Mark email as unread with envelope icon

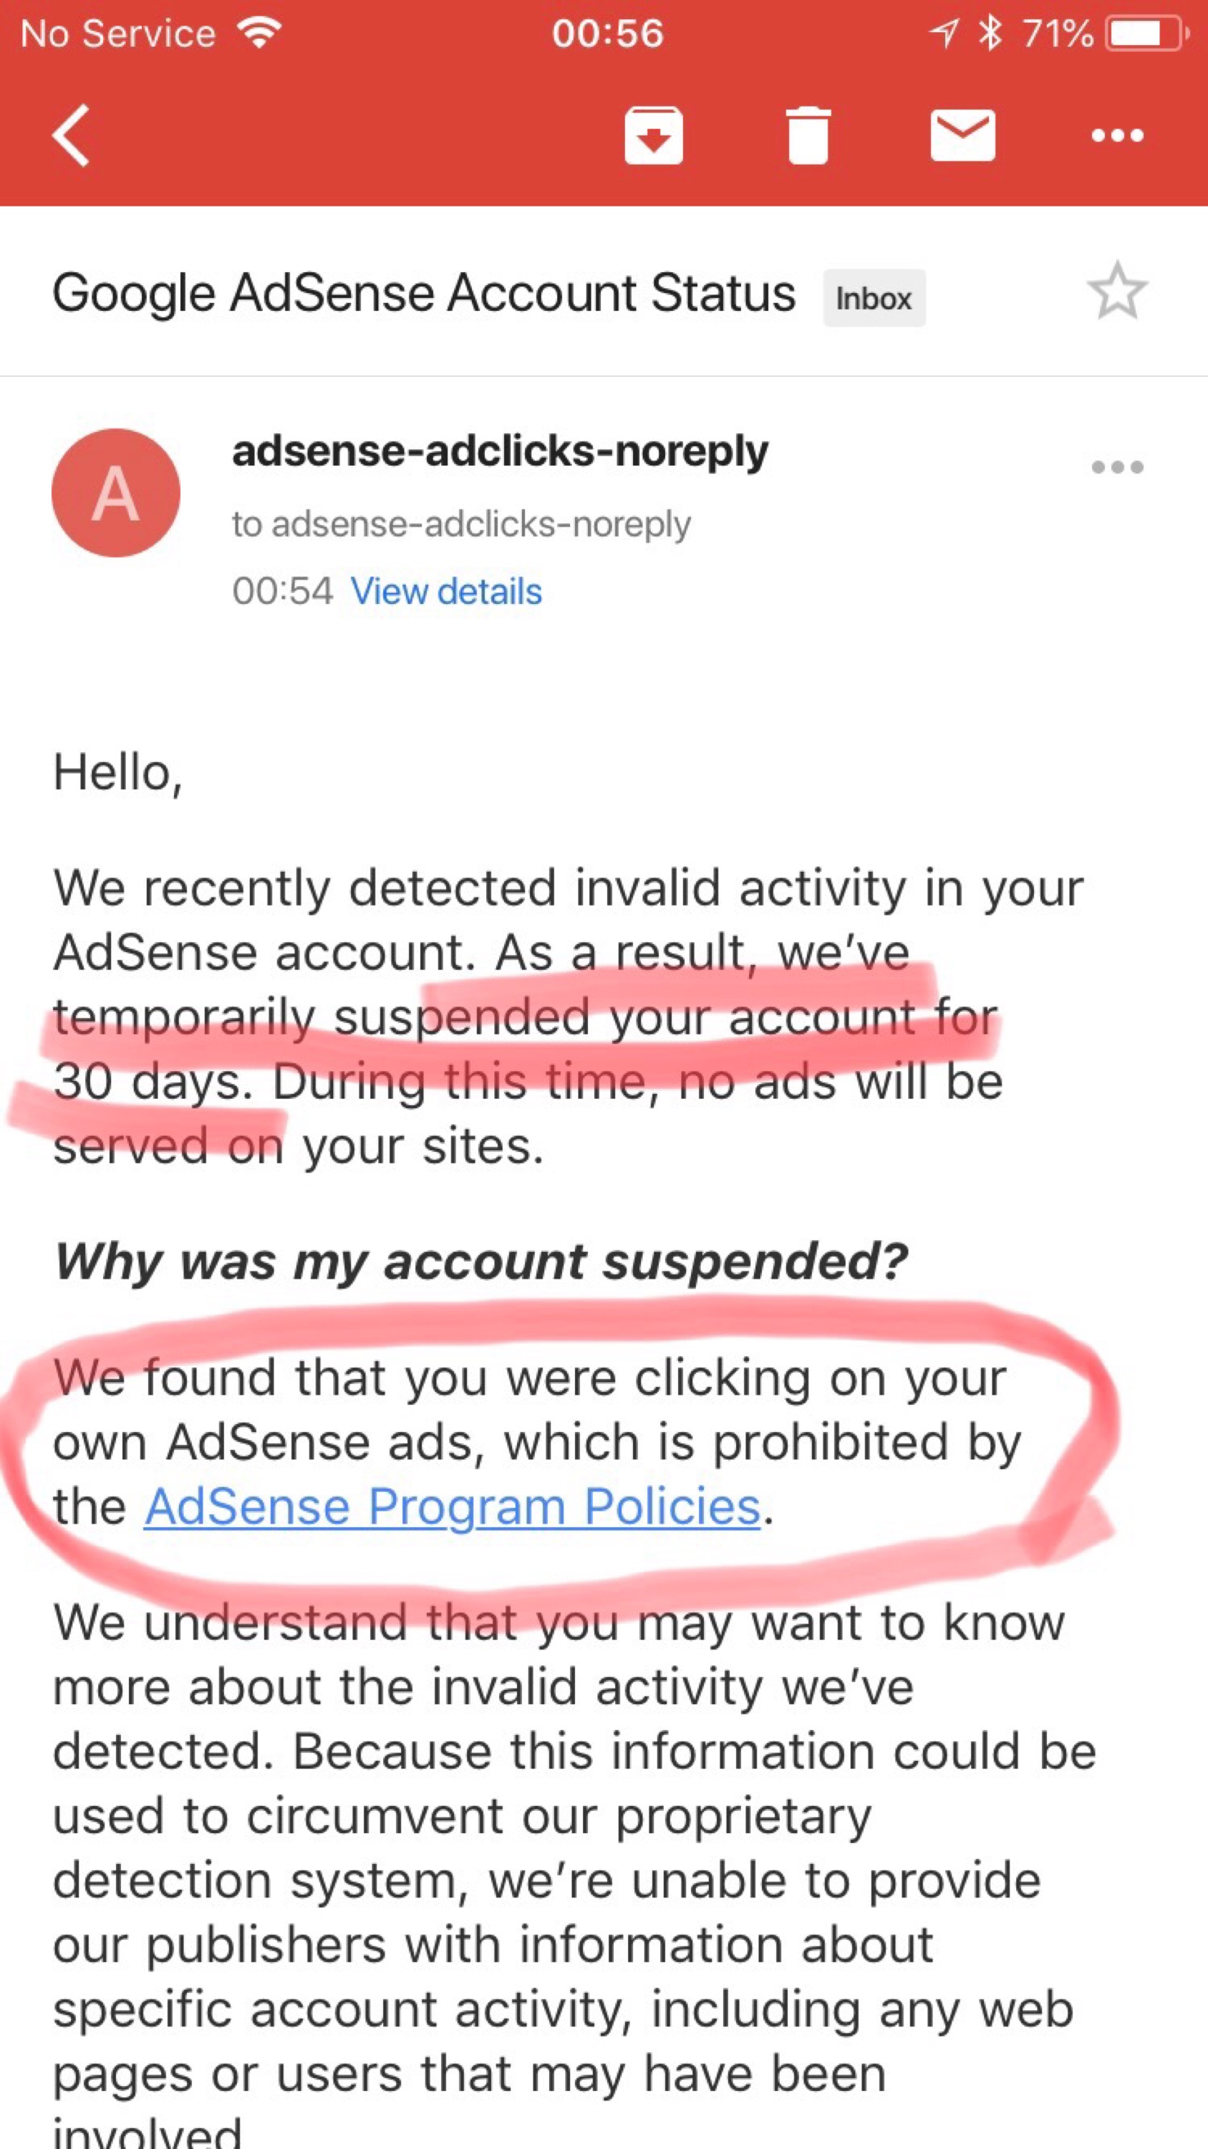pos(963,135)
